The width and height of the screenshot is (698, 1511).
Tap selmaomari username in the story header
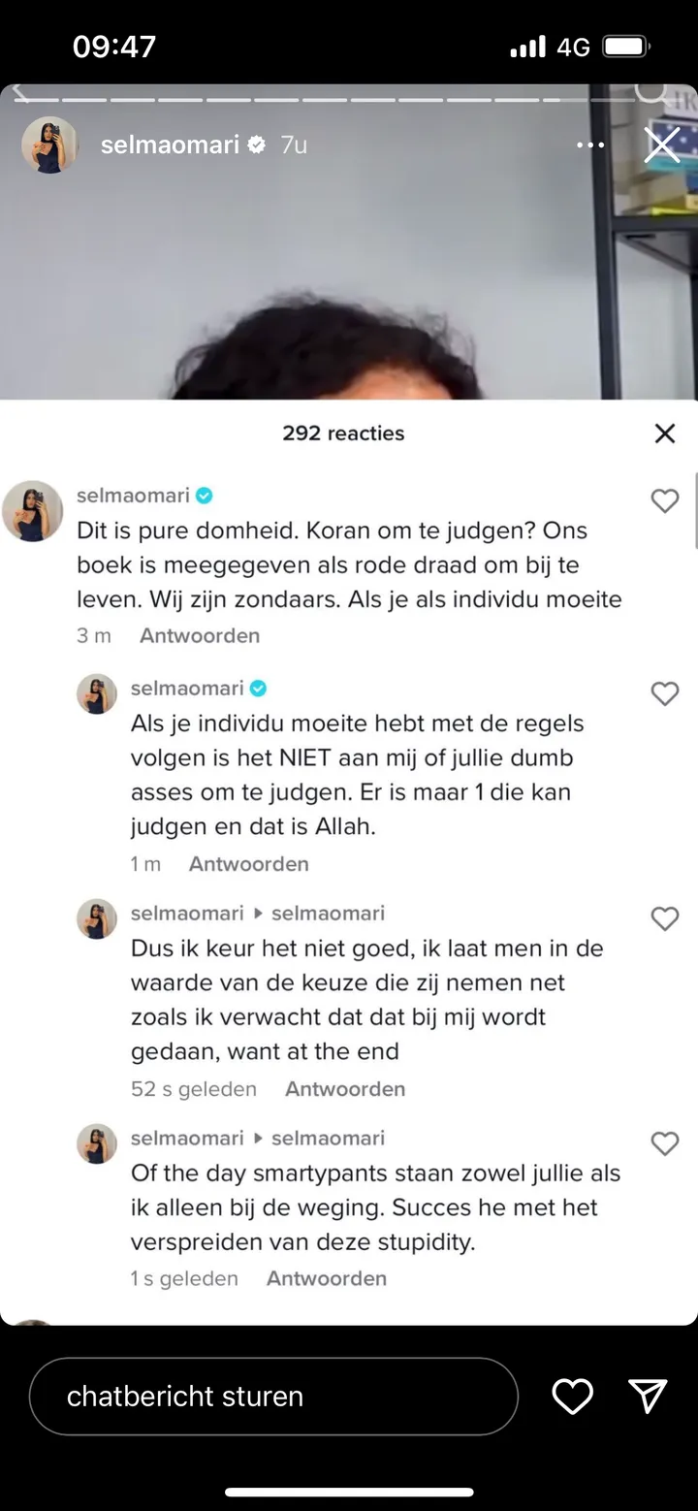pyautogui.click(x=170, y=145)
